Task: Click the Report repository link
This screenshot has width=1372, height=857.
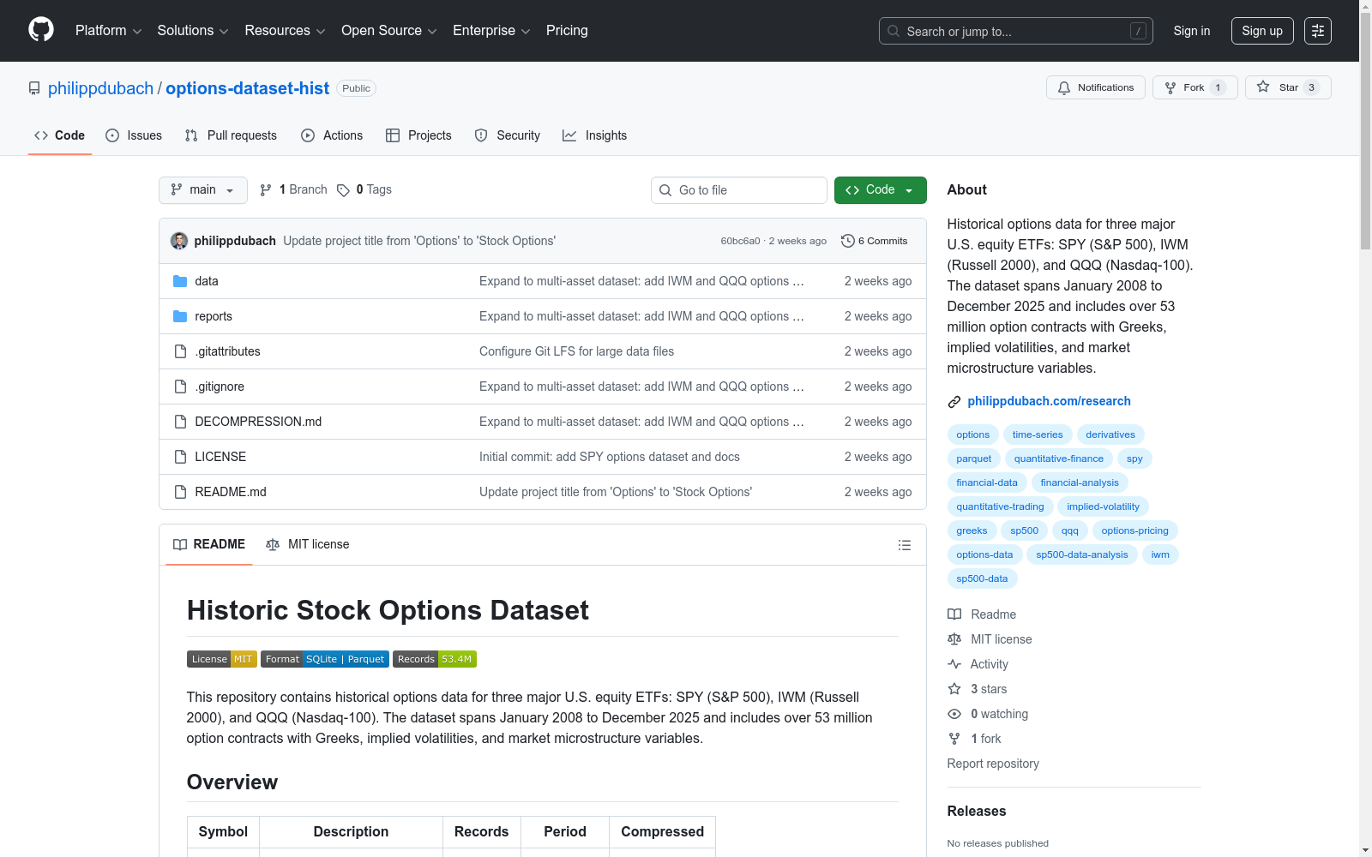Action: [x=993, y=764]
